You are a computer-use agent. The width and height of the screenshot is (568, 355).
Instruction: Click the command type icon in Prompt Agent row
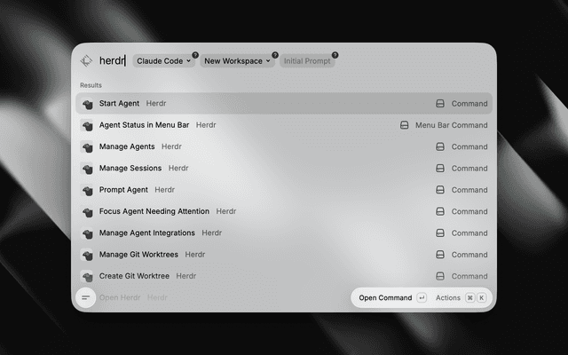point(440,190)
